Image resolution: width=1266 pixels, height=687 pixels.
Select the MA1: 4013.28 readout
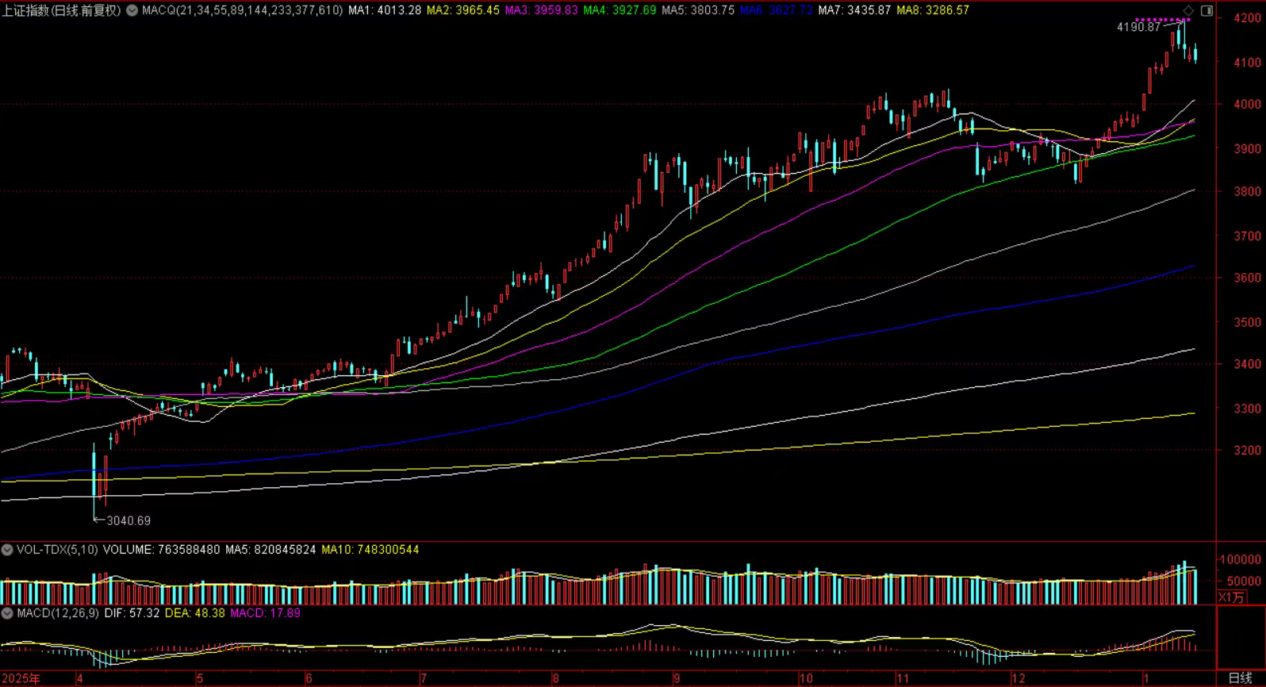[385, 10]
